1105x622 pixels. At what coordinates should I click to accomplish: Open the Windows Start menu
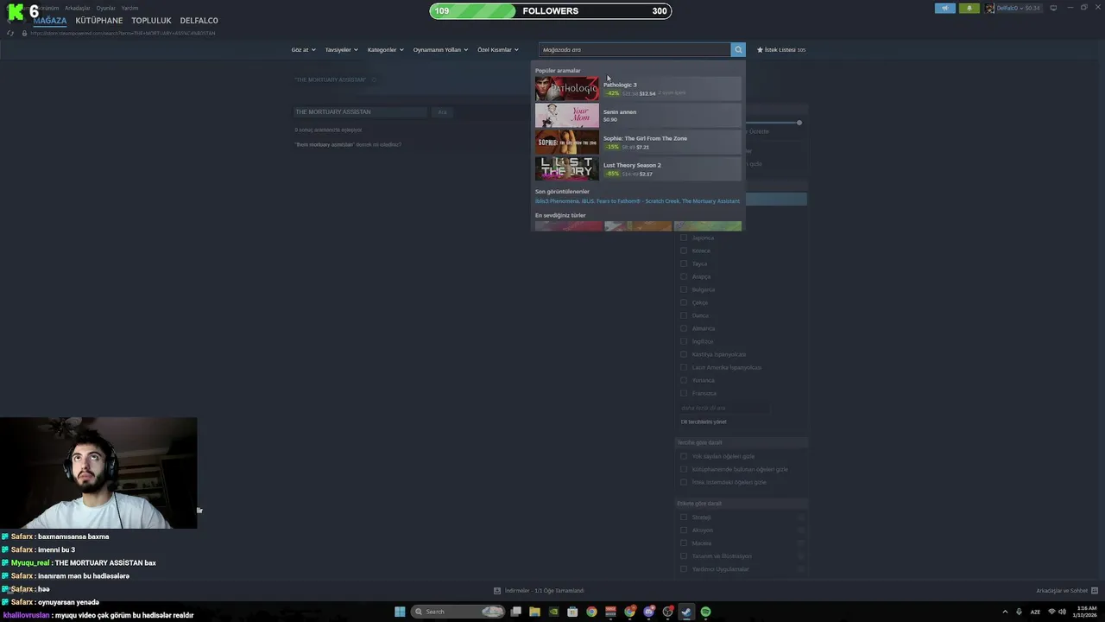tap(400, 612)
